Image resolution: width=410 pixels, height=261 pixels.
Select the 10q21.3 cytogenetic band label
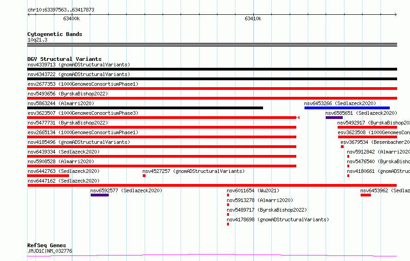37,40
